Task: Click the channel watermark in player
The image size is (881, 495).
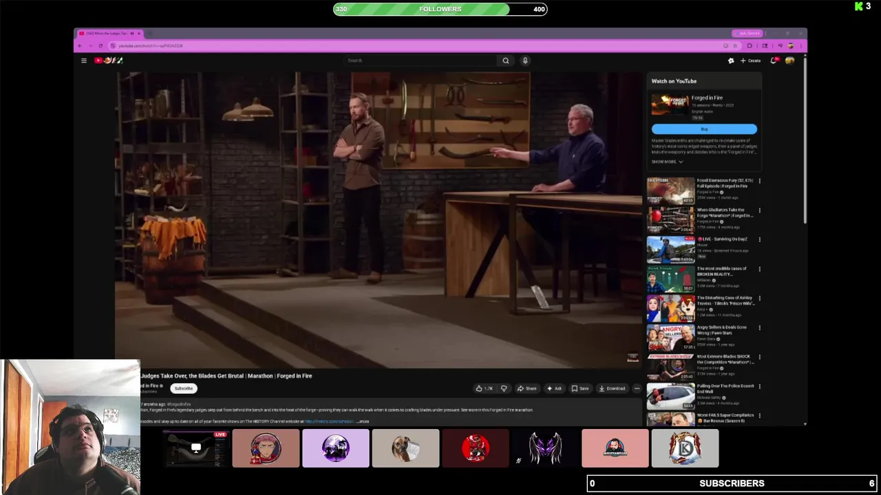Action: pos(633,357)
